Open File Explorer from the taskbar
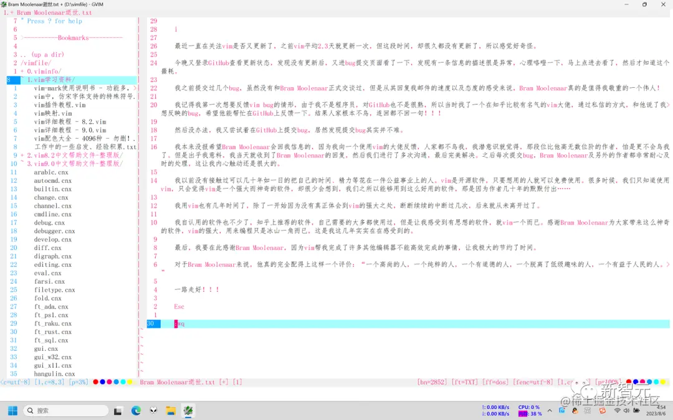673x420 pixels. pyautogui.click(x=171, y=411)
